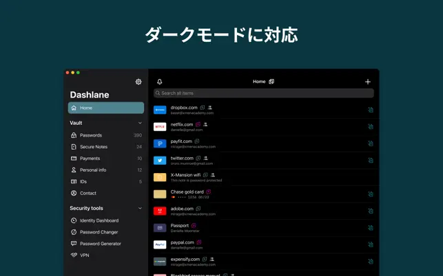Open IDs section

tap(106, 181)
